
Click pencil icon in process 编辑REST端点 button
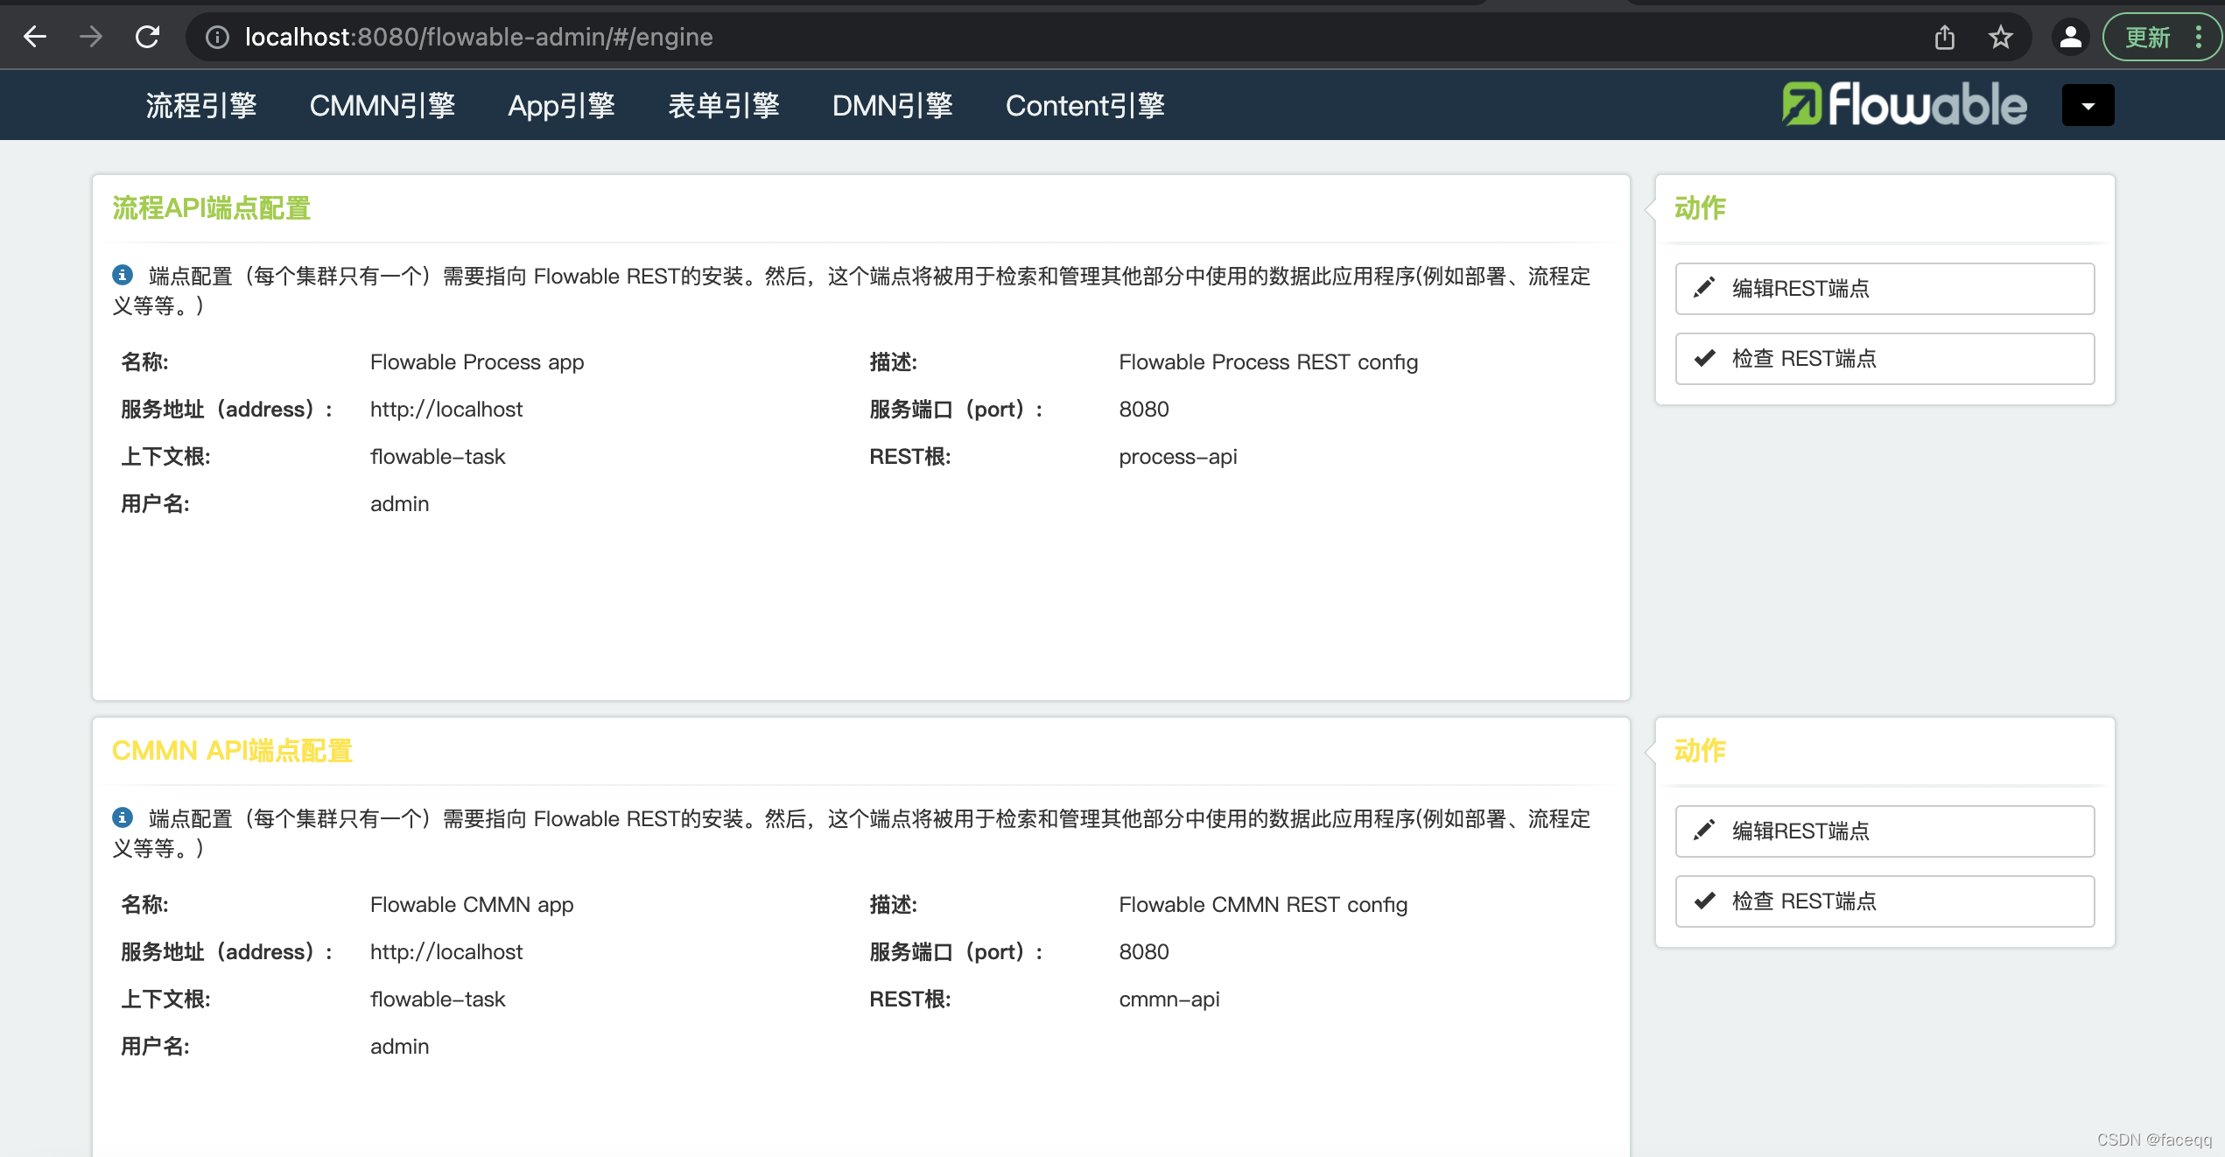coord(1704,287)
